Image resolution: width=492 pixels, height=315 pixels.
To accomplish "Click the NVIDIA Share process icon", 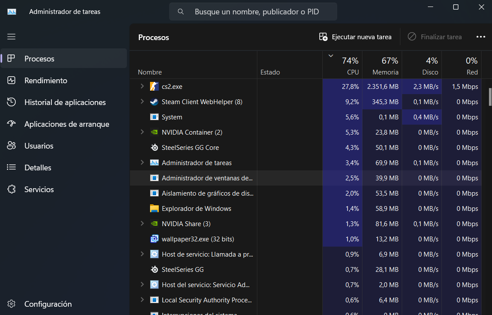I will pos(154,224).
